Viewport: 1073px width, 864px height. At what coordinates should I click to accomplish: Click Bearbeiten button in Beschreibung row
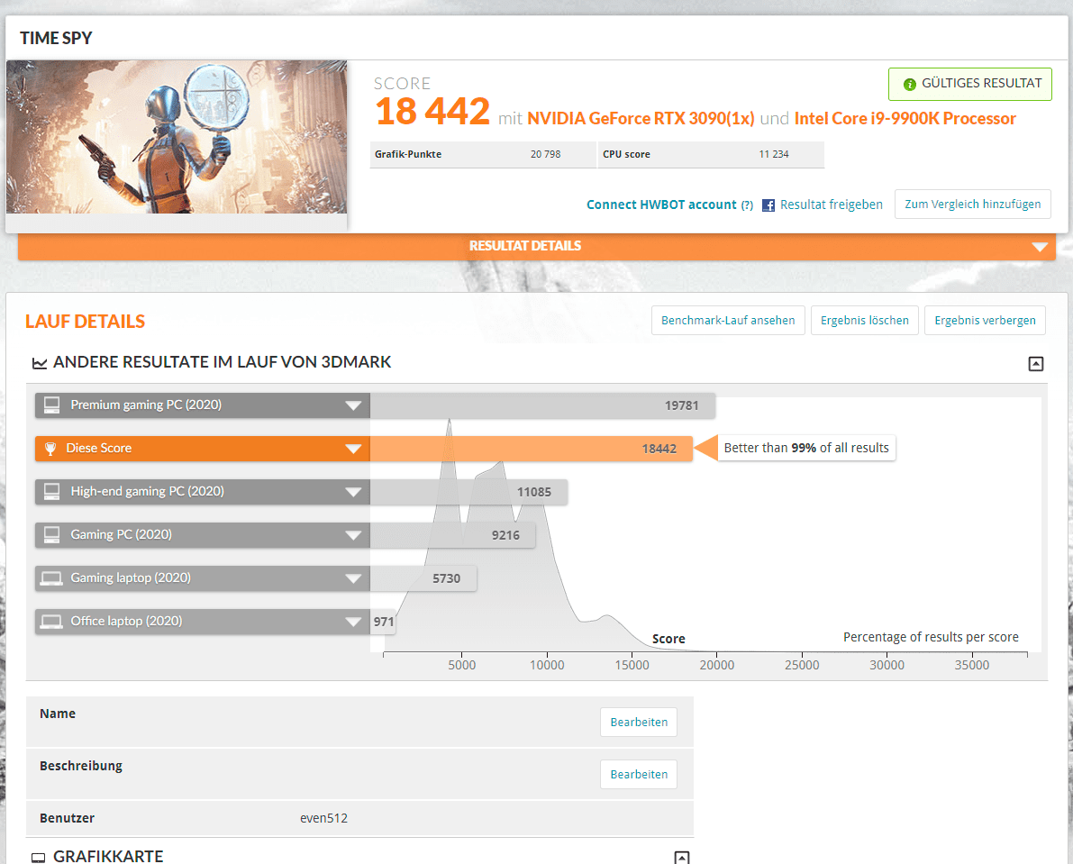tap(639, 775)
